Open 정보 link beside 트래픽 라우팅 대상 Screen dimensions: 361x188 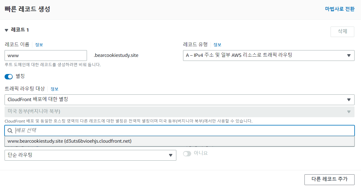pos(54,89)
